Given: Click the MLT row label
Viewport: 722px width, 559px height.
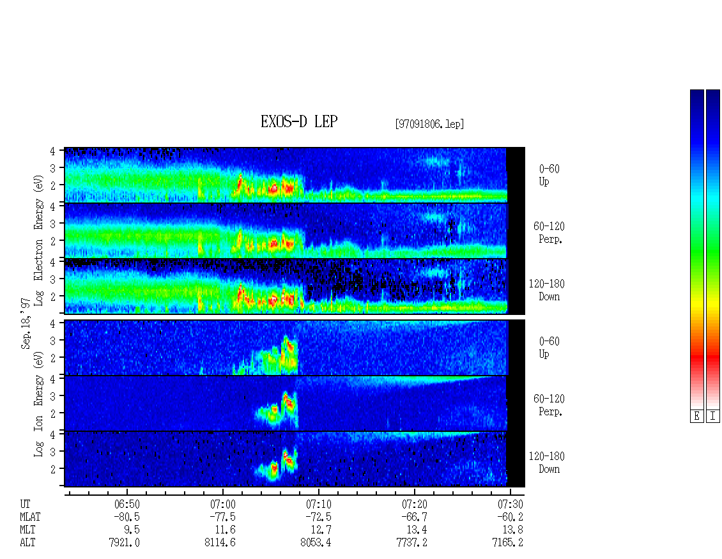Looking at the screenshot, I should 27,530.
